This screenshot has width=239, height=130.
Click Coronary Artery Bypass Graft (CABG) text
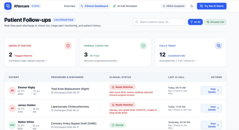[74, 123]
